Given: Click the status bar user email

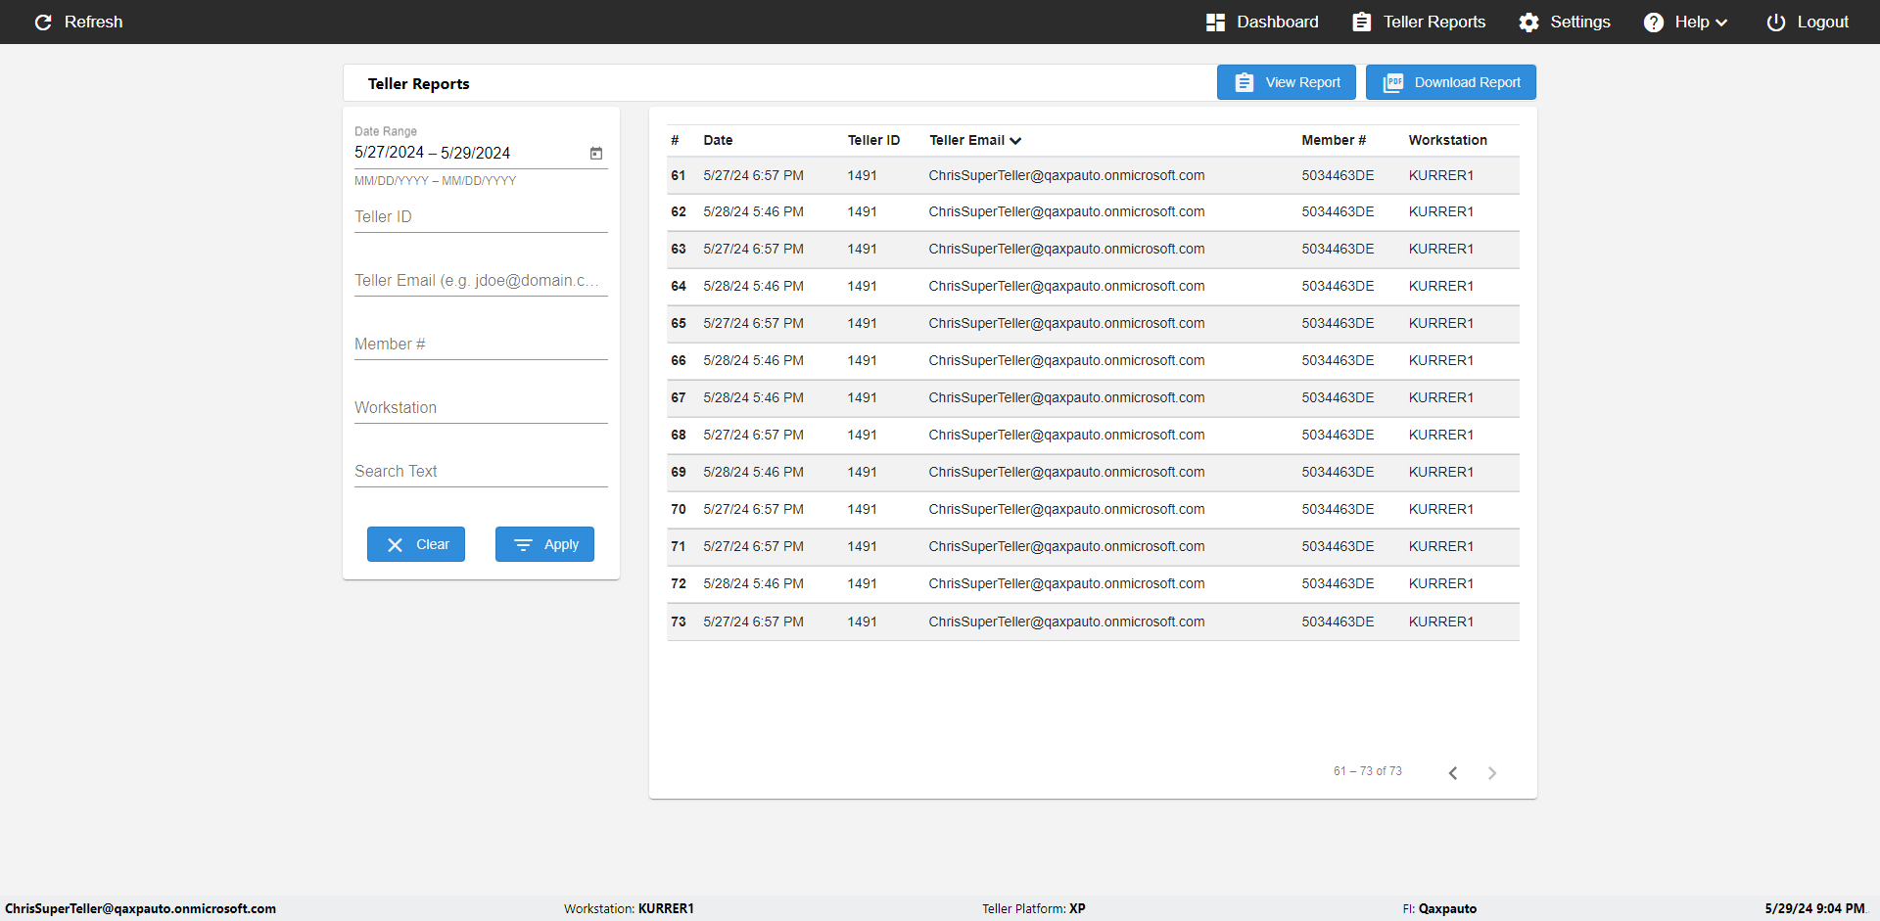Looking at the screenshot, I should click(x=140, y=909).
